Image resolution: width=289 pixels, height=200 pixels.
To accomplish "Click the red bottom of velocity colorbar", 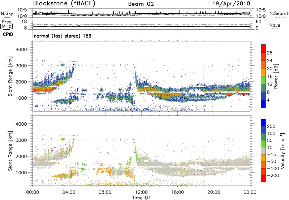I will pos(263,179).
